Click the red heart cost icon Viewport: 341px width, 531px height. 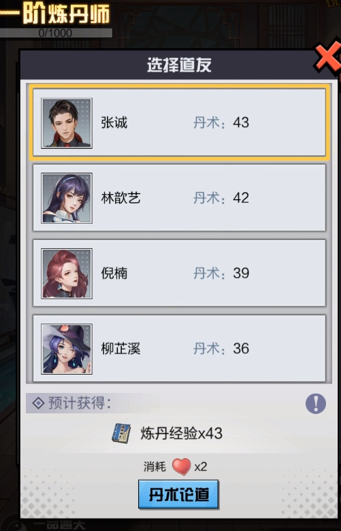tap(181, 466)
